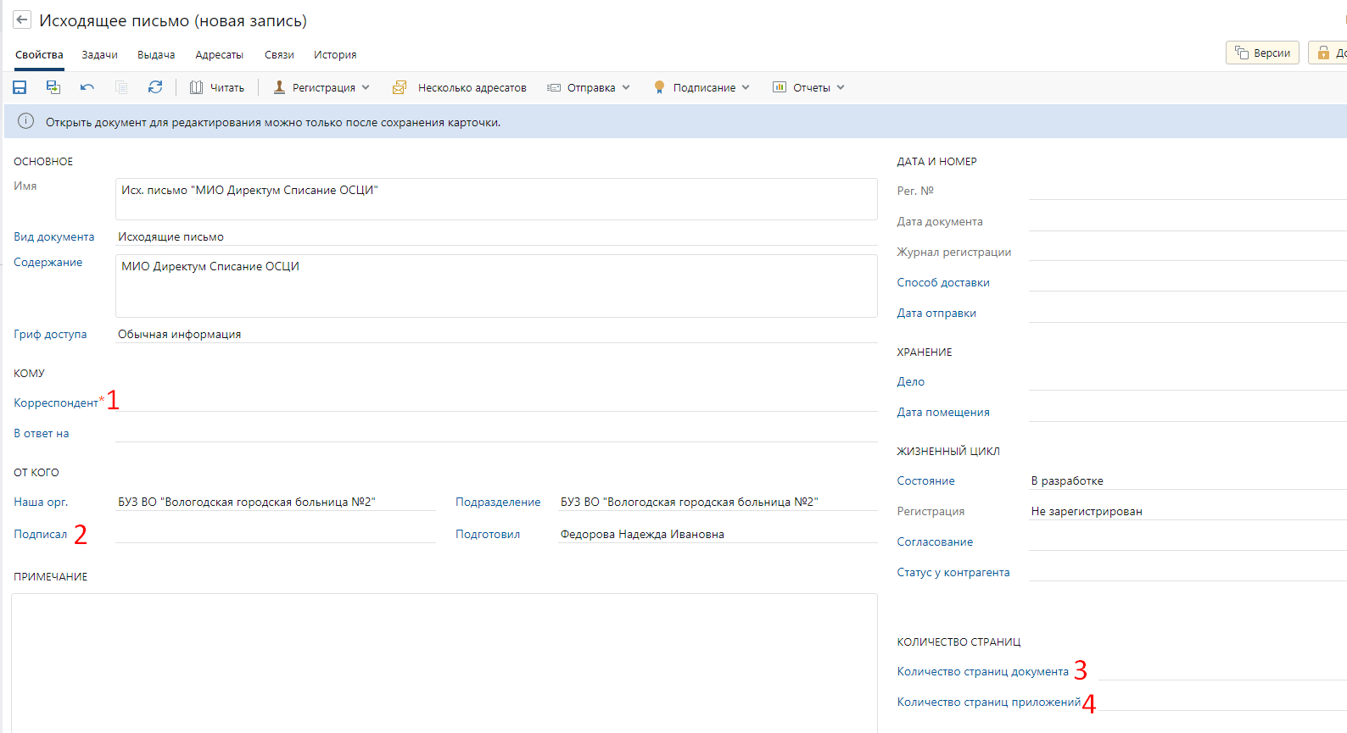1347x733 pixels.
Task: Expand the Подписание dropdown
Action: pos(701,87)
